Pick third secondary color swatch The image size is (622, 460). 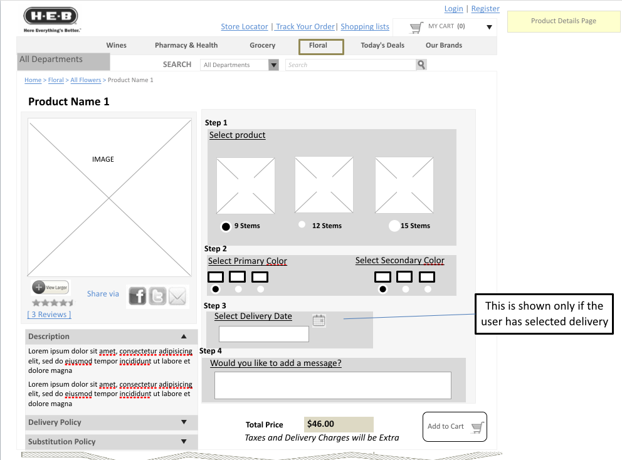427,277
